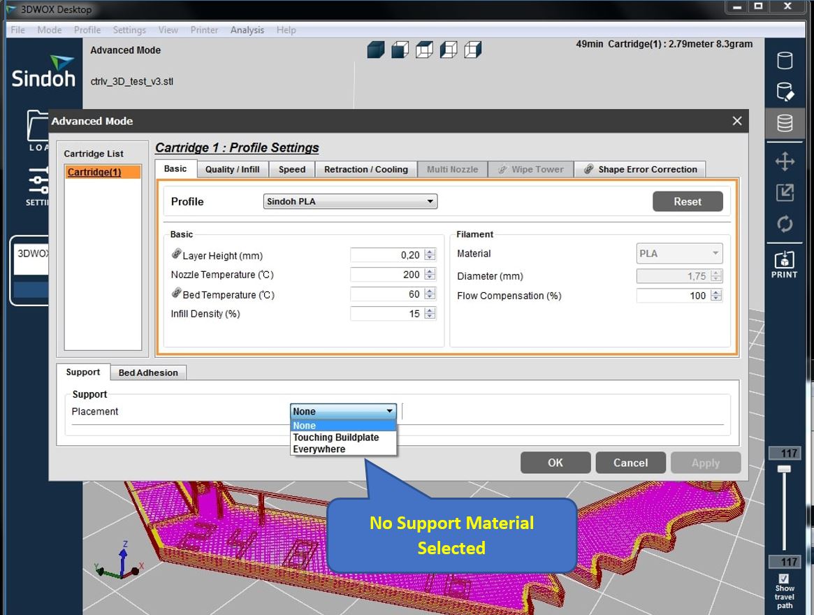Open the Profile Sindoh PLA dropdown
The height and width of the screenshot is (615, 814).
click(351, 201)
